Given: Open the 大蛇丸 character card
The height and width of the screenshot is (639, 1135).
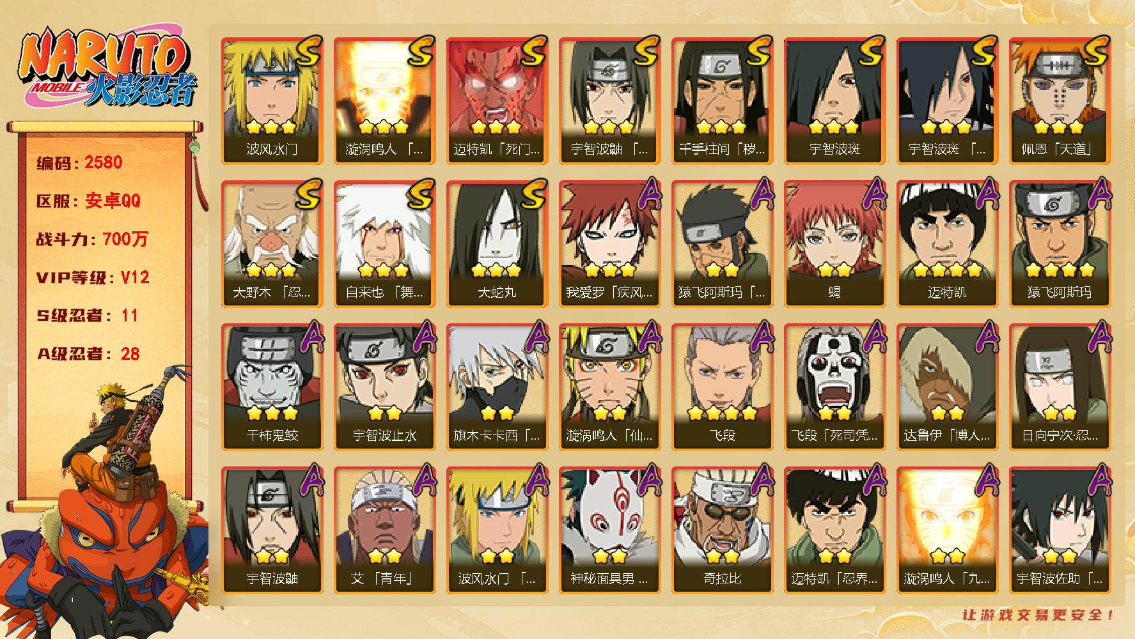Looking at the screenshot, I should tap(497, 244).
